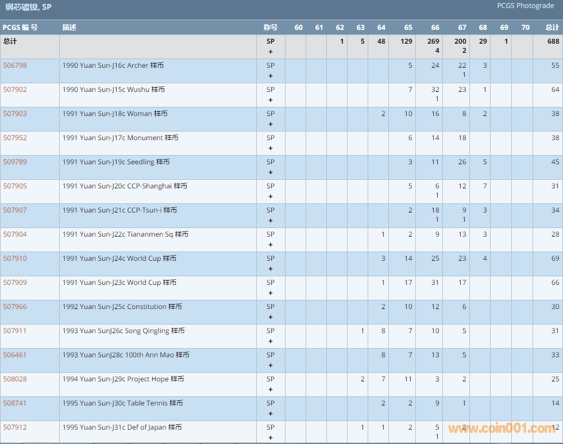Open PCGS number 508741 link
563x444 pixels.
tap(15, 403)
